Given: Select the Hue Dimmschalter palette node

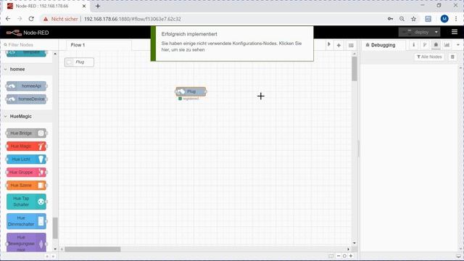Looking at the screenshot, I should (26, 221).
